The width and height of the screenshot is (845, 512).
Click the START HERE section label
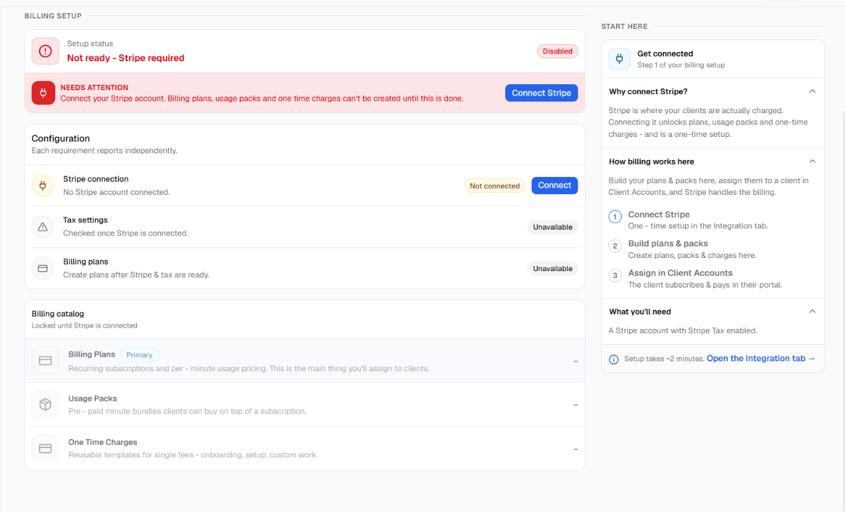coord(624,26)
